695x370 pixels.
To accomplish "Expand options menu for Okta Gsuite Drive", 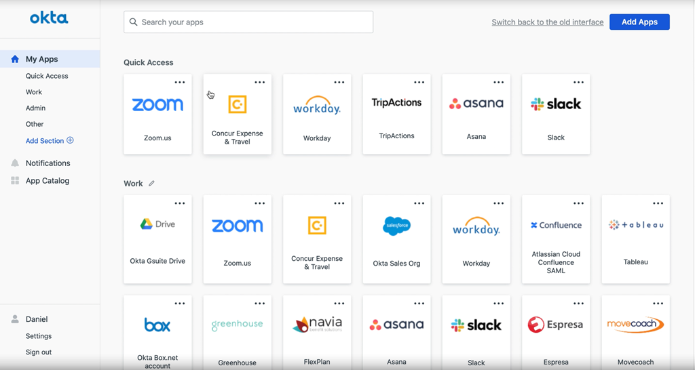I will (180, 203).
